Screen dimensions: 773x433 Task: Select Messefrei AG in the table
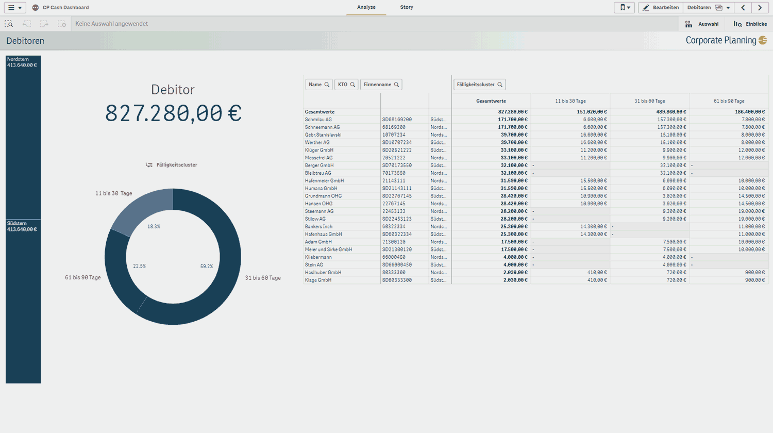coord(318,158)
